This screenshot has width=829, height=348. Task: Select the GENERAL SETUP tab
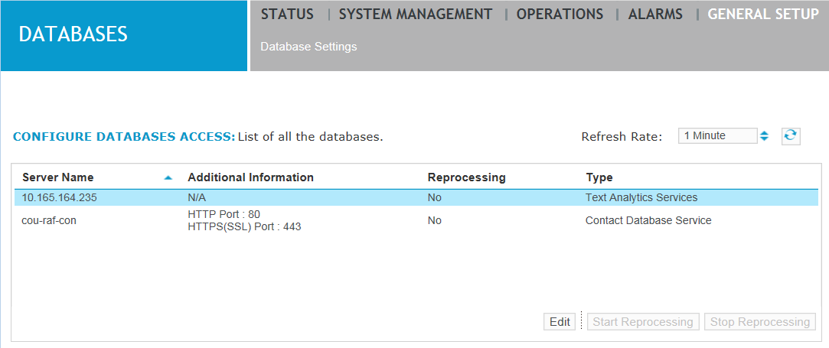tap(763, 15)
